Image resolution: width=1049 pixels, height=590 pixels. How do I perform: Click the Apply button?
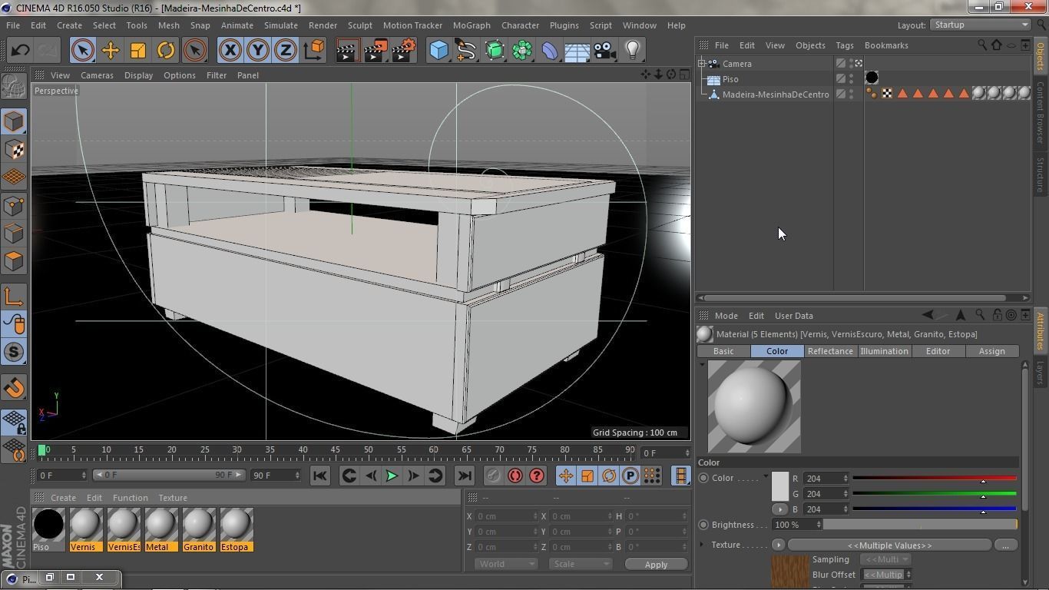(656, 565)
